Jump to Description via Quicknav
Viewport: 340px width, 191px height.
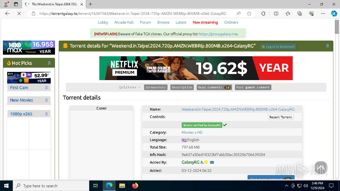point(182,87)
